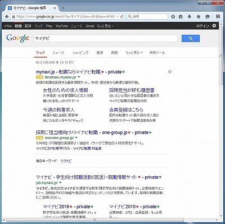Viewport: 225px width, 224px height.
Task: Open マイナビ2015 sitelink
Action: click(122, 207)
